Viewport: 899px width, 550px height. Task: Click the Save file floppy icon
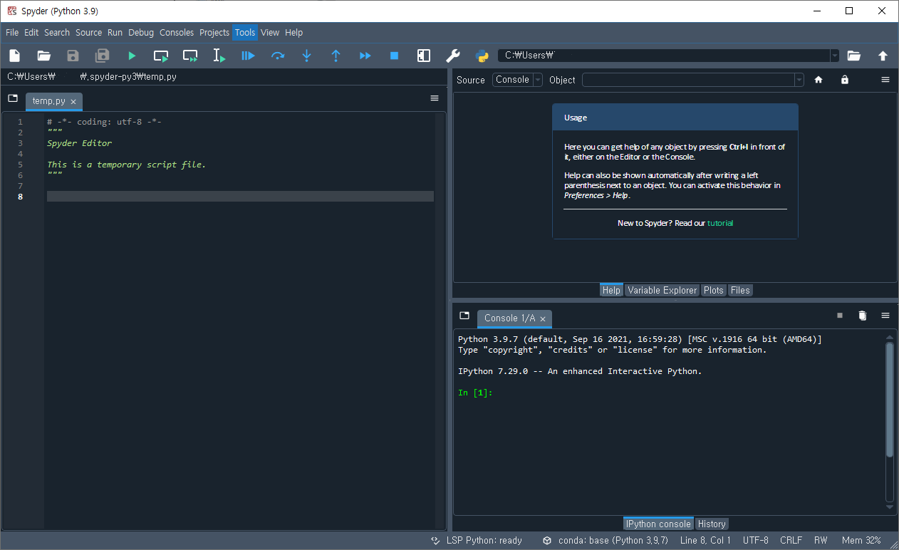(x=73, y=56)
